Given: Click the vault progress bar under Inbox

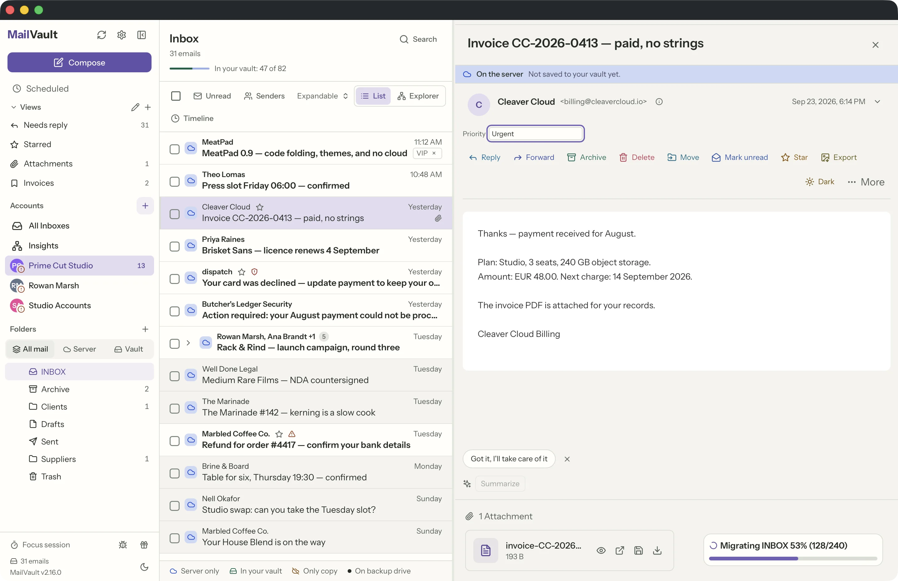Looking at the screenshot, I should click(189, 68).
